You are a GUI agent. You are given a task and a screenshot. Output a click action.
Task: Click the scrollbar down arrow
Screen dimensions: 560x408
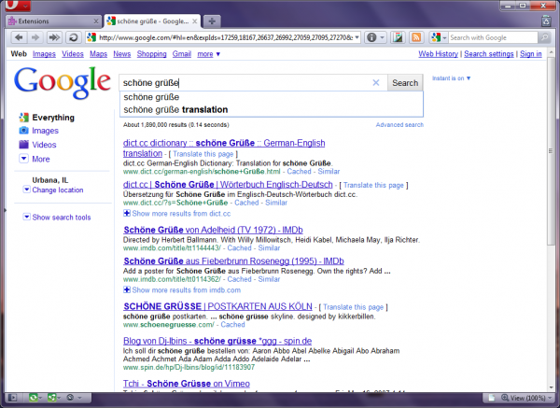coord(551,387)
